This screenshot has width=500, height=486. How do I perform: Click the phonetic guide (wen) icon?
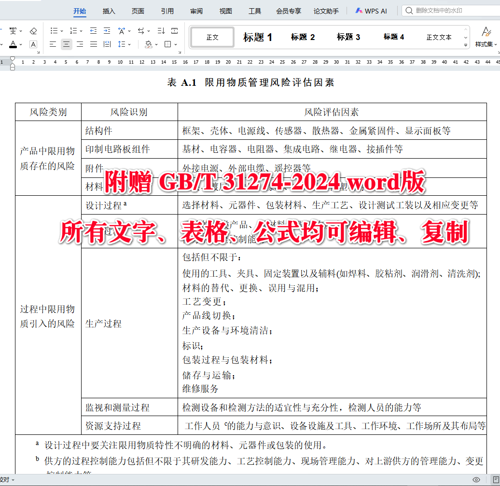pos(13,31)
